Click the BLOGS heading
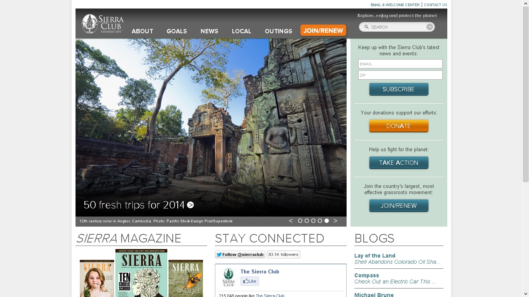This screenshot has width=529, height=297. click(374, 239)
